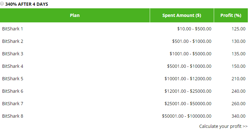Click the 210.00 profit value
The width and height of the screenshot is (252, 133).
(x=238, y=79)
